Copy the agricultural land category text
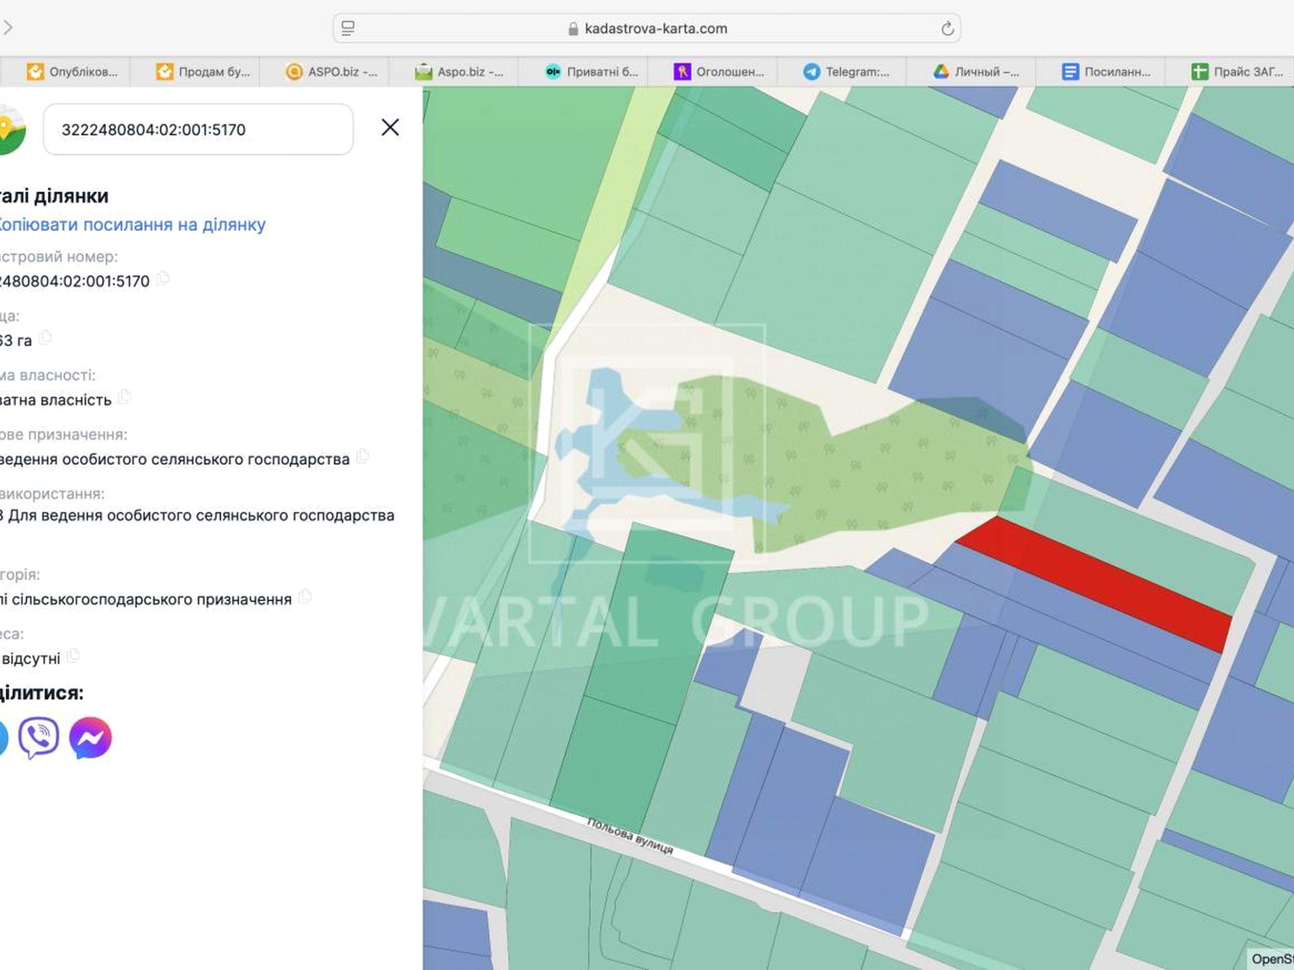The image size is (1294, 970). (305, 597)
